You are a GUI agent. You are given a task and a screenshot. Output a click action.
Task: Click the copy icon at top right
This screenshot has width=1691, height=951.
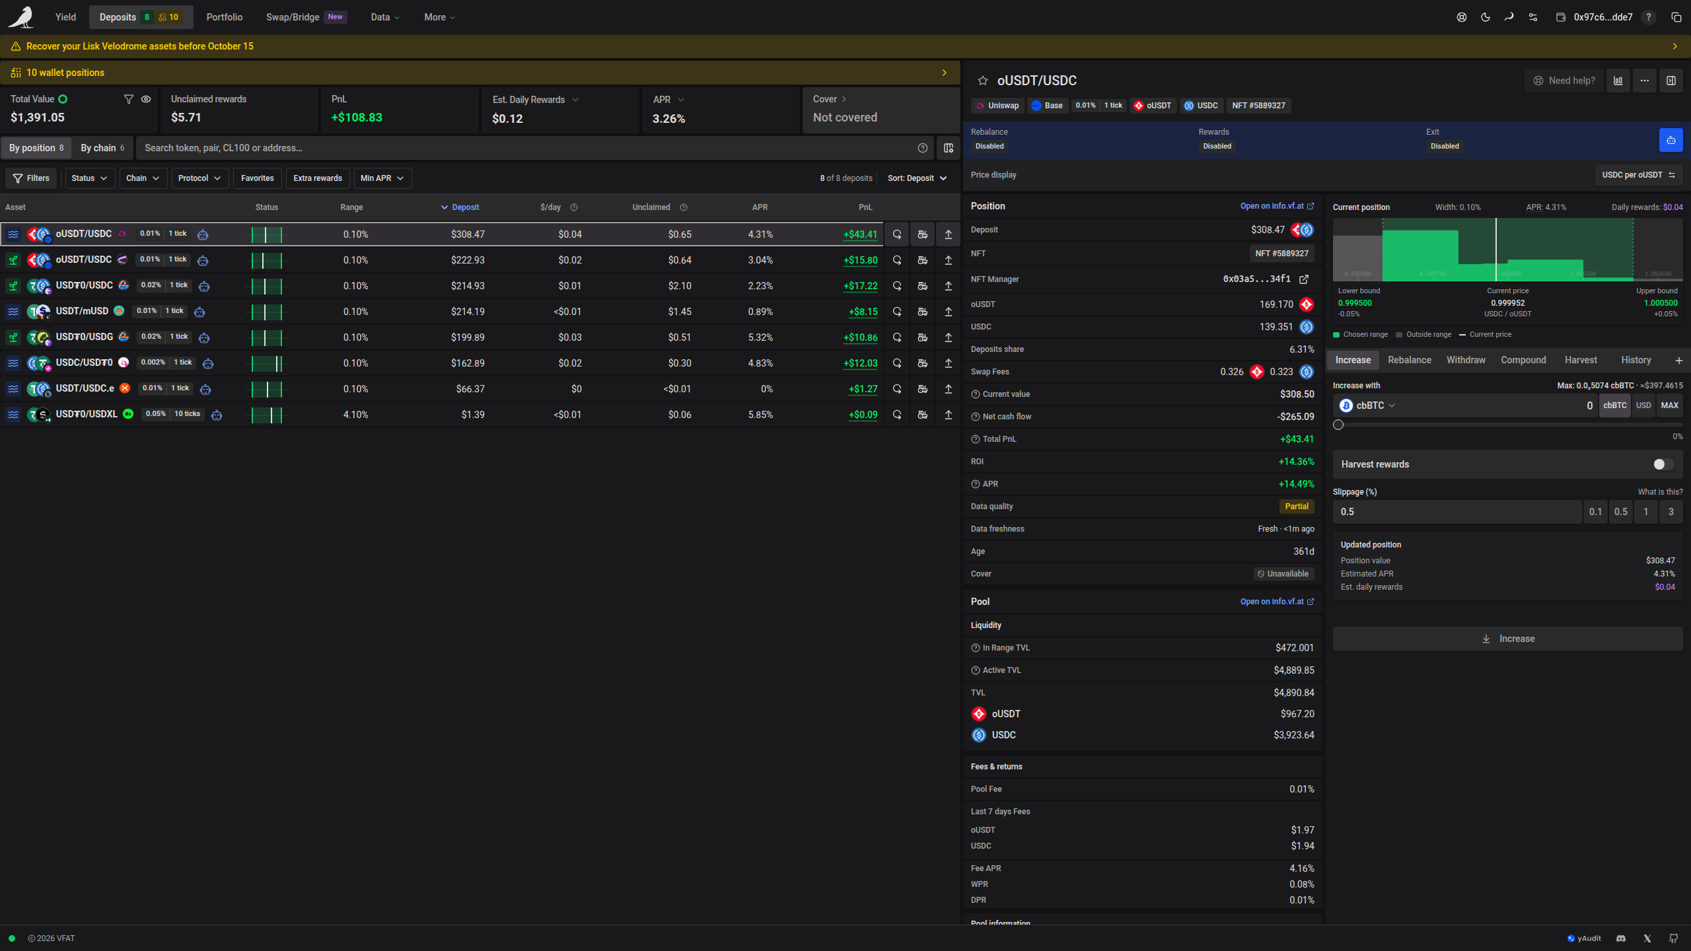[1676, 17]
